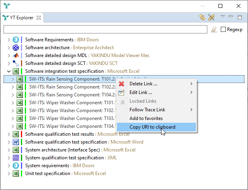Click the pencil icon beside Edit Link
This screenshot has height=190, width=248.
coord(122,92)
